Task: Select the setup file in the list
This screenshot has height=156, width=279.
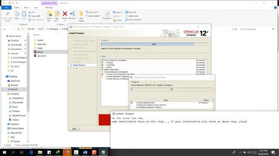Action: click(40, 52)
